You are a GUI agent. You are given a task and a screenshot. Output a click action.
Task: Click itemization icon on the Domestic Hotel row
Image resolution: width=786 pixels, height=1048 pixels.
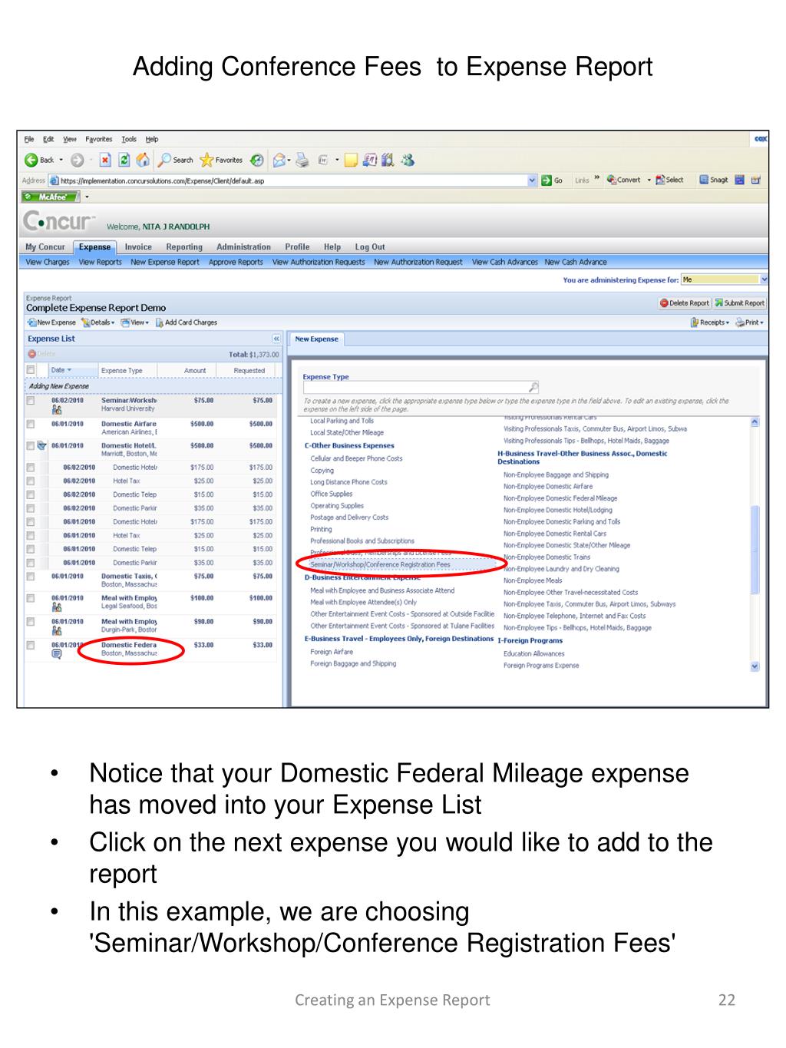[42, 445]
